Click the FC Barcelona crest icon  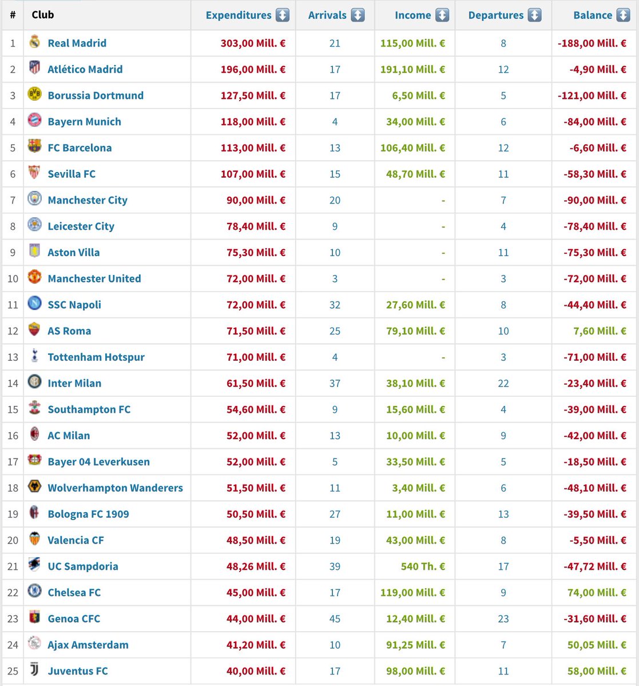(34, 147)
